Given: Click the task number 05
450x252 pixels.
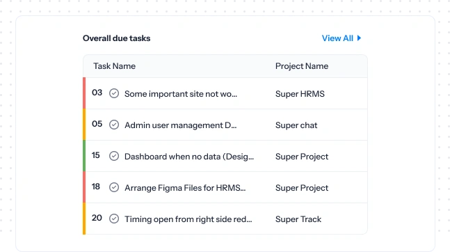Looking at the screenshot, I should tap(97, 124).
